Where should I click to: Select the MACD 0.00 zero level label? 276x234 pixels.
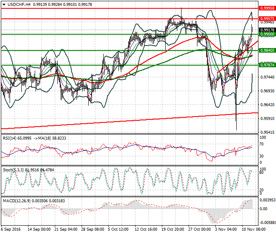[263, 209]
